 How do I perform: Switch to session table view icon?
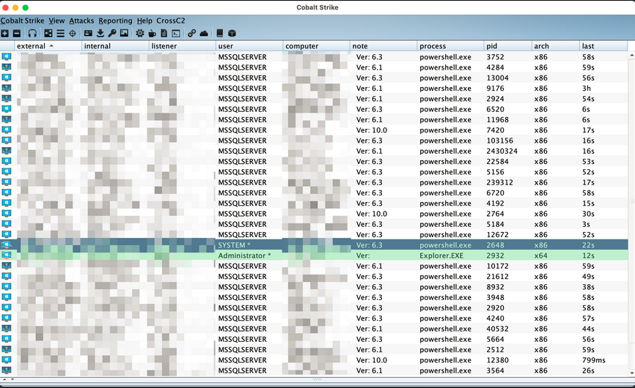click(x=60, y=33)
